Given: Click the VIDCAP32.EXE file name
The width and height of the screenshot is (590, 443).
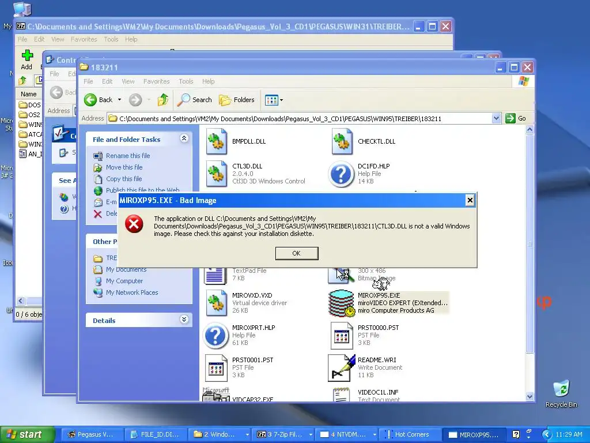Looking at the screenshot, I should tap(252, 399).
